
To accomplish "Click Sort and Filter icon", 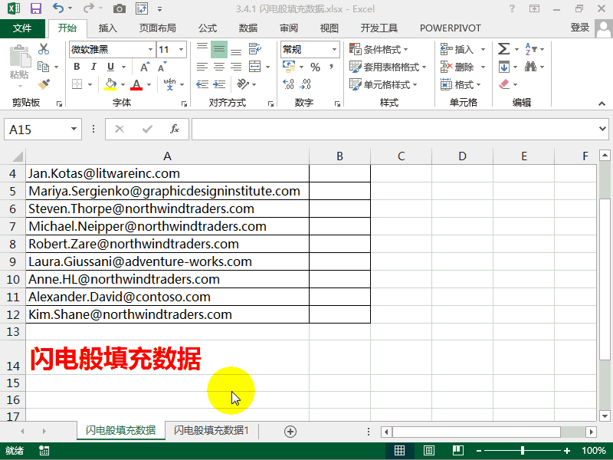I will 531,49.
